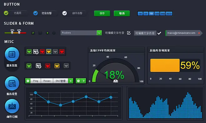Click the gauge needle pivot knob
Screen dimensions: 206x123
tap(116, 81)
